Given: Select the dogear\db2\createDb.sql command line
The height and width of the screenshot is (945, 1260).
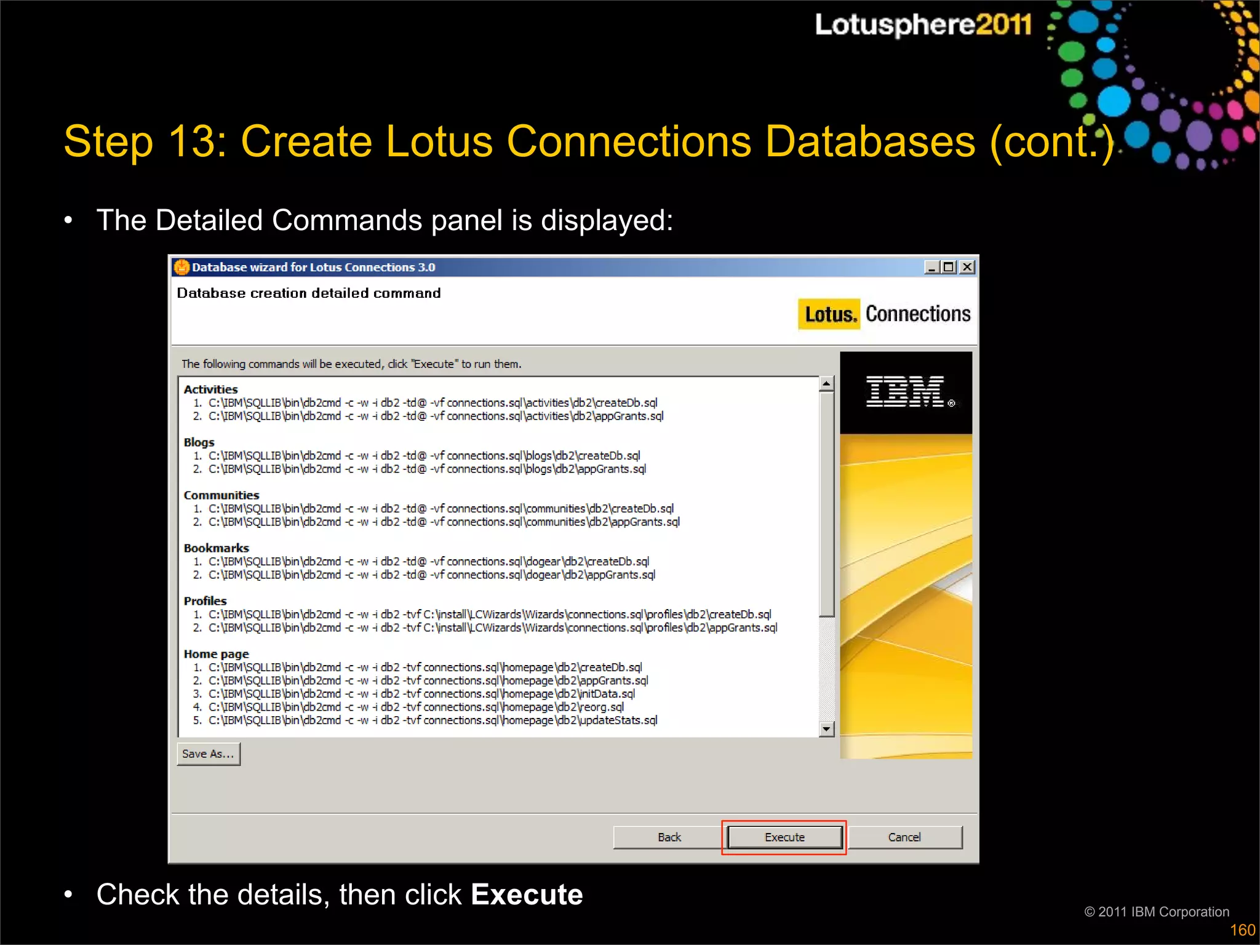Looking at the screenshot, I should 421,562.
